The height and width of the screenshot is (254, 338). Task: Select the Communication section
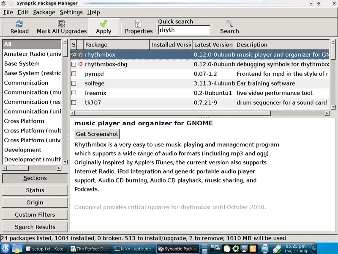coord(32,83)
